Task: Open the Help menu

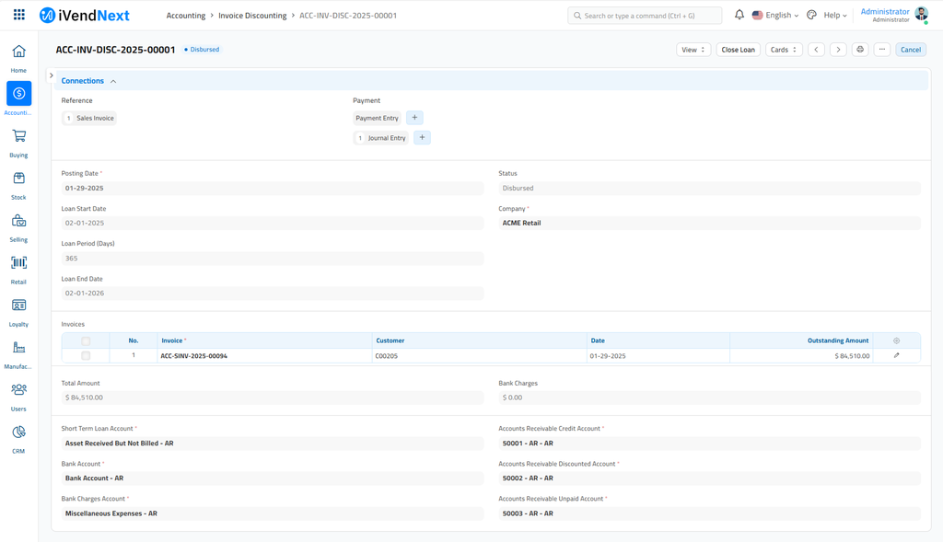Action: pyautogui.click(x=834, y=16)
